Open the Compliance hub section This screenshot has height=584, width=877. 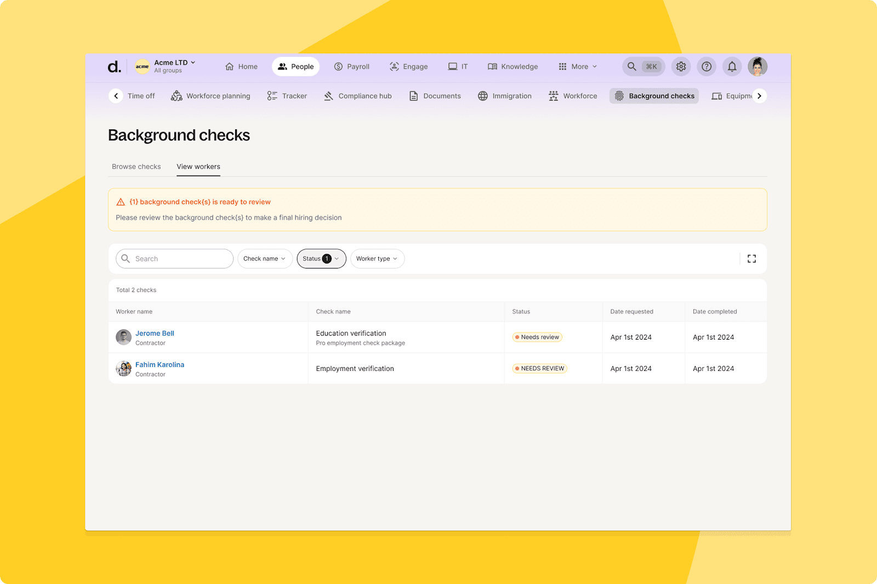coord(358,96)
